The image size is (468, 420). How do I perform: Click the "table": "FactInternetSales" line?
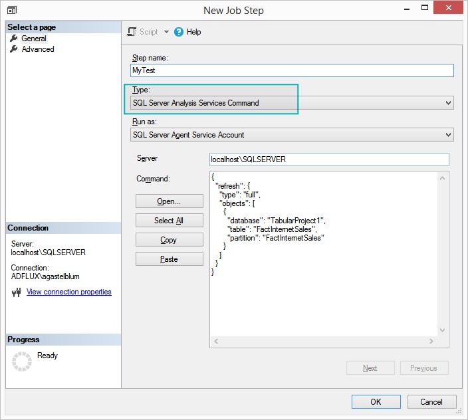(272, 229)
